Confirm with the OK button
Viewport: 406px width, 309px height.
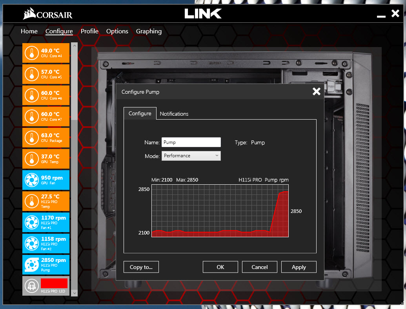pyautogui.click(x=220, y=267)
